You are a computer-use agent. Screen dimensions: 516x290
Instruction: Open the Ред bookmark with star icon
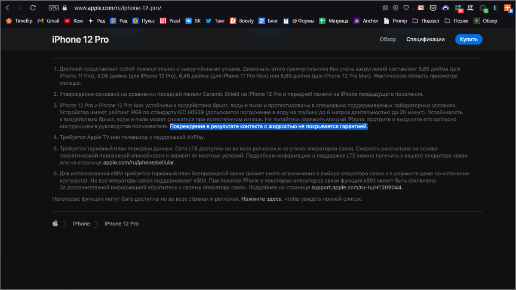pos(96,21)
